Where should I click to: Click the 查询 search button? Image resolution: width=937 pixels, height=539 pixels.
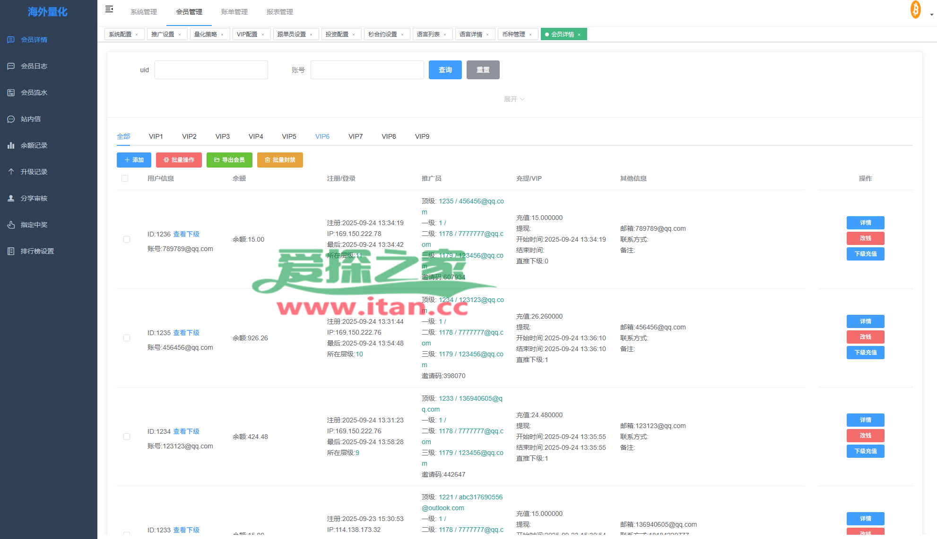pyautogui.click(x=445, y=70)
